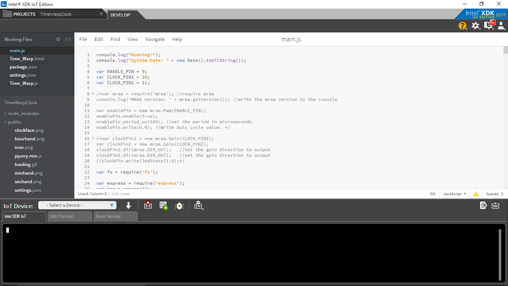This screenshot has height=286, width=508.
Task: Open the Help menu in the editor
Action: pos(177,39)
